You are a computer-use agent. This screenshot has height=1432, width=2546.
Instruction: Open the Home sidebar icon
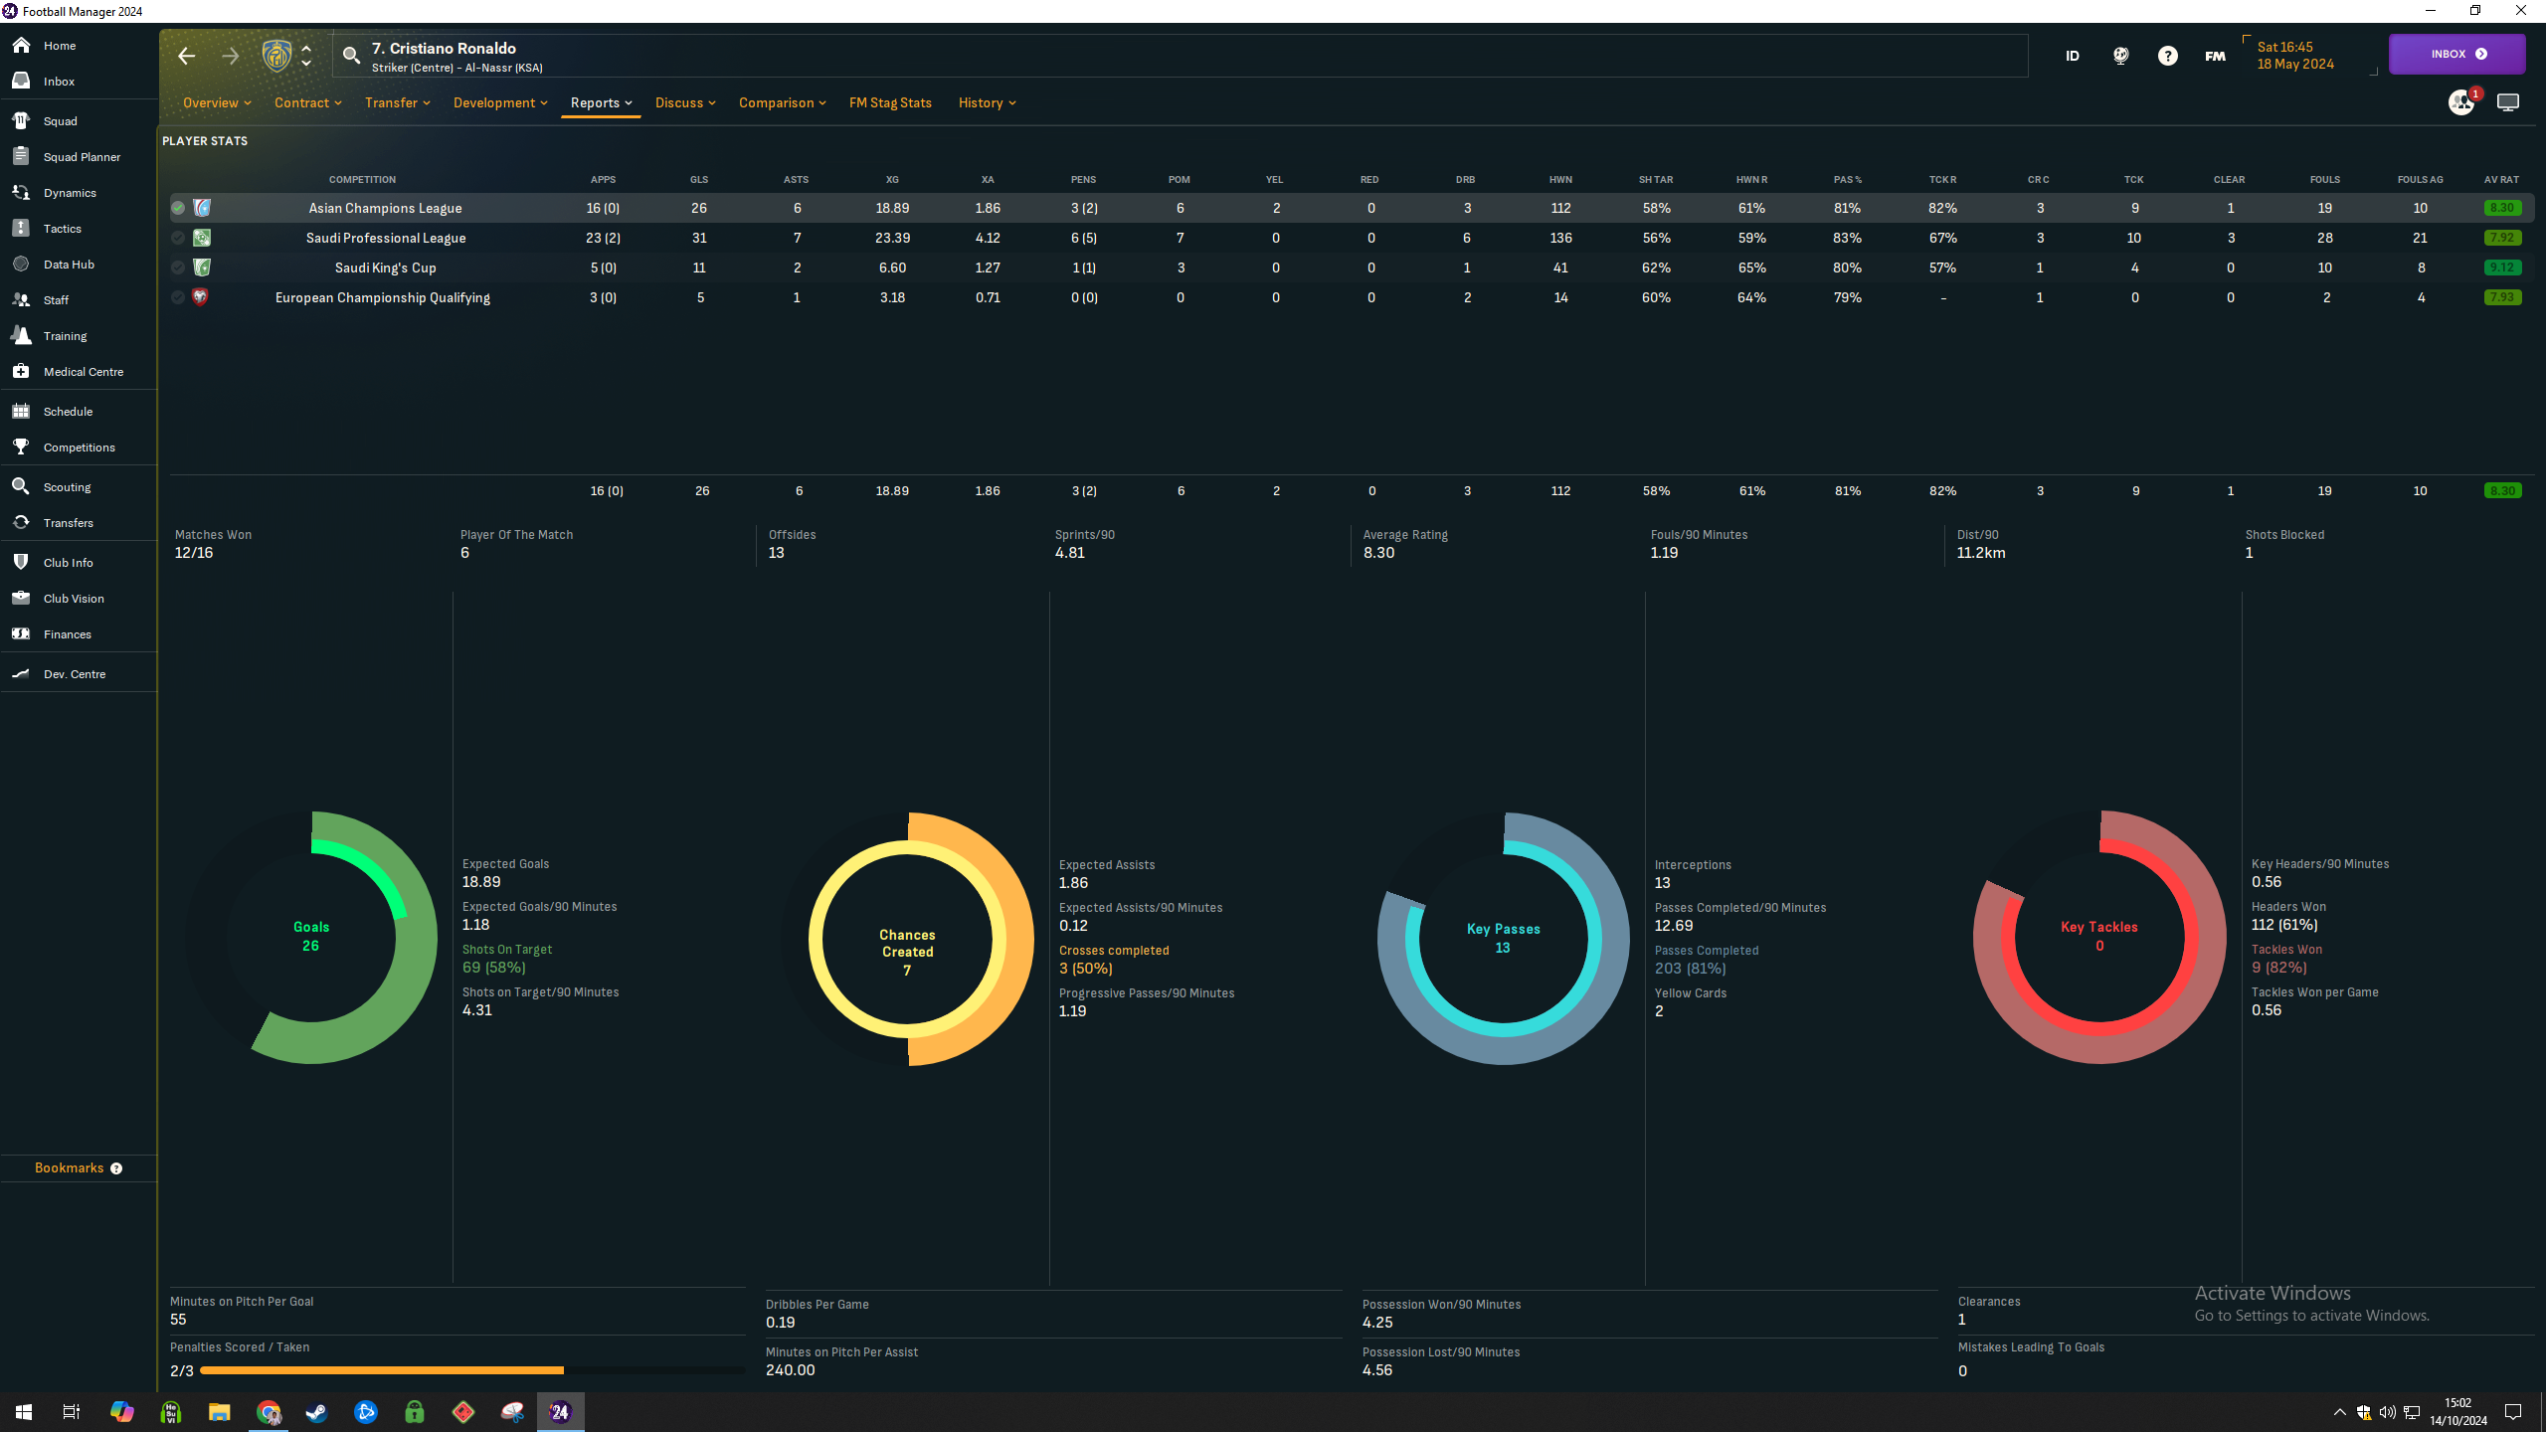point(21,46)
